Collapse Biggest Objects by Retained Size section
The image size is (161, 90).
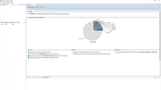pos(28,17)
